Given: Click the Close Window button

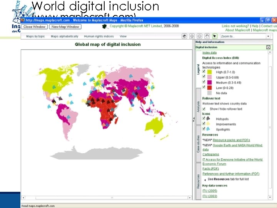Looking at the screenshot, I should click(x=35, y=27).
